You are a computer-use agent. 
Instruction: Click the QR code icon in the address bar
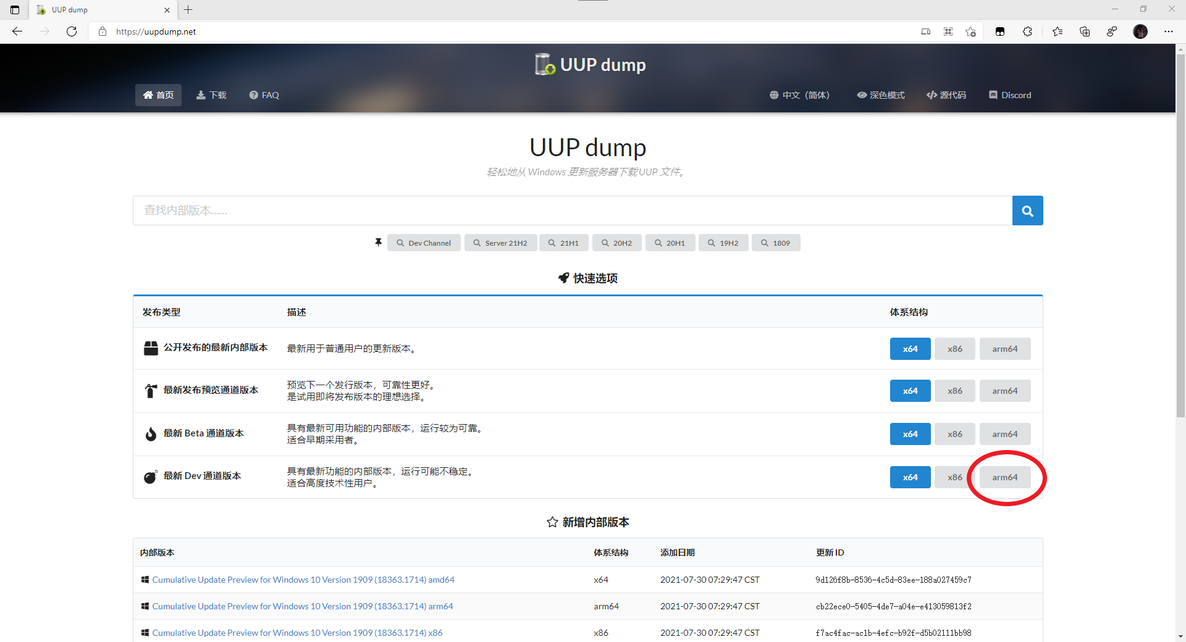(948, 31)
